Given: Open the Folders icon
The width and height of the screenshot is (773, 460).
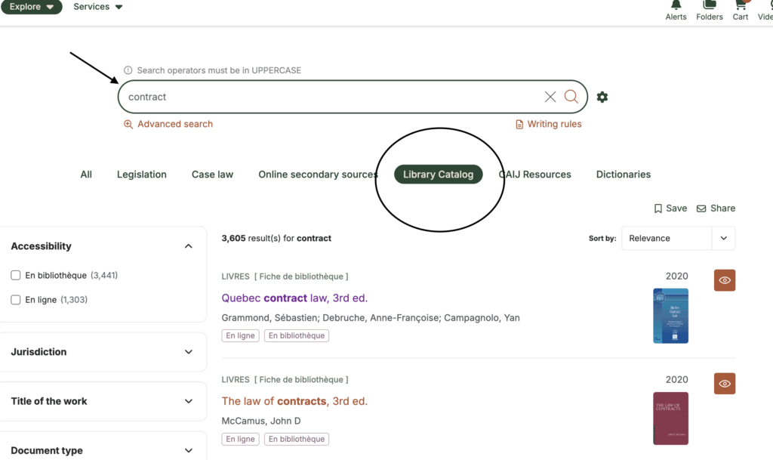Looking at the screenshot, I should click(x=709, y=8).
